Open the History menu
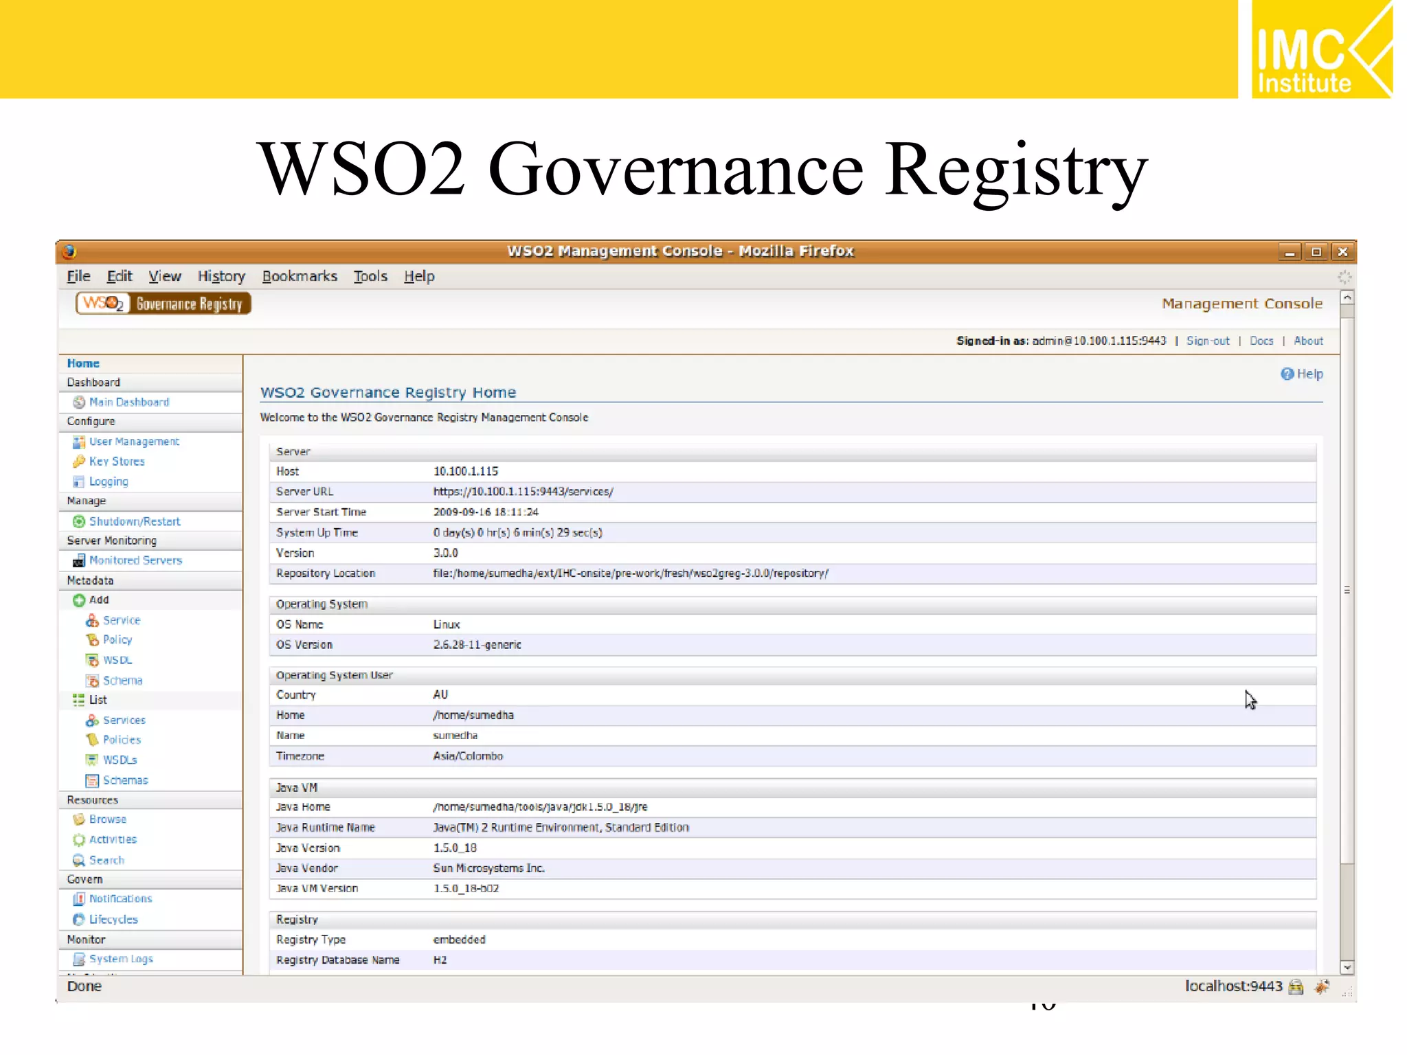The width and height of the screenshot is (1407, 1055). click(221, 276)
